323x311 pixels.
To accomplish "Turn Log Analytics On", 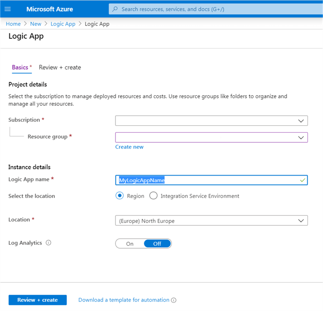I will 130,244.
